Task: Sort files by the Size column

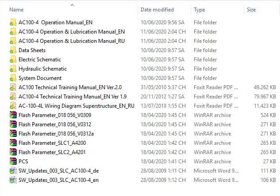Action: [251, 9]
